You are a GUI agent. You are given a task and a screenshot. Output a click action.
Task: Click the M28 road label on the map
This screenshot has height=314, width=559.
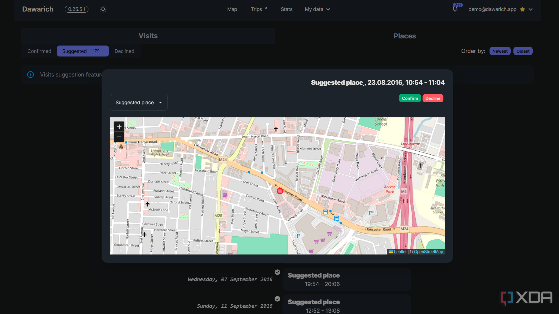[218, 216]
